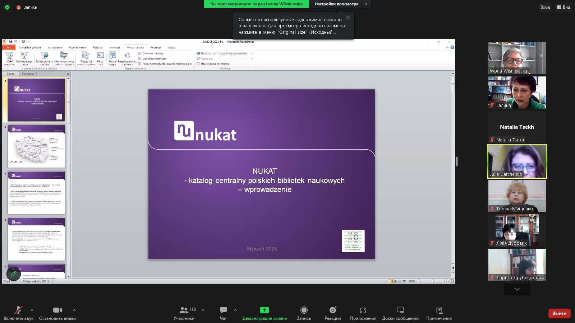Expand participants options chevron

[x=203, y=310]
